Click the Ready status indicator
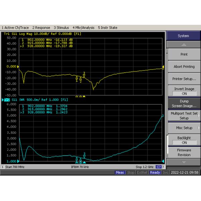 155,173
